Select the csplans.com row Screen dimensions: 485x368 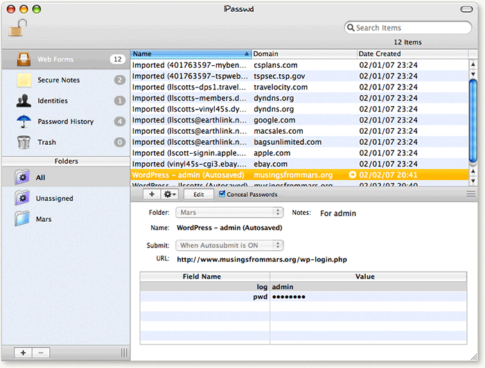(299, 65)
